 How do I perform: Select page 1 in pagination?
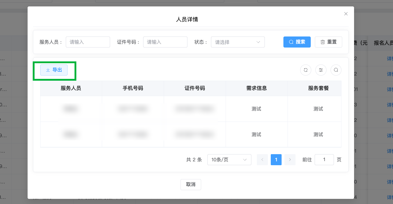tap(276, 160)
